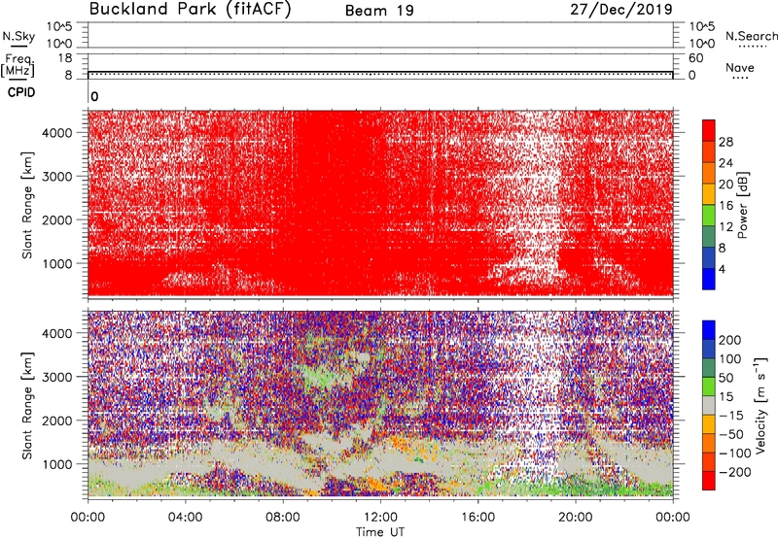
Task: Click the '-100' velocity colorbar label
Action: pos(735,454)
